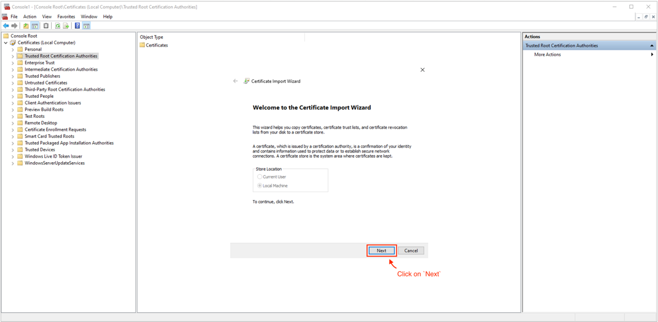Expand the Trusted Publishers chevron

(x=13, y=76)
